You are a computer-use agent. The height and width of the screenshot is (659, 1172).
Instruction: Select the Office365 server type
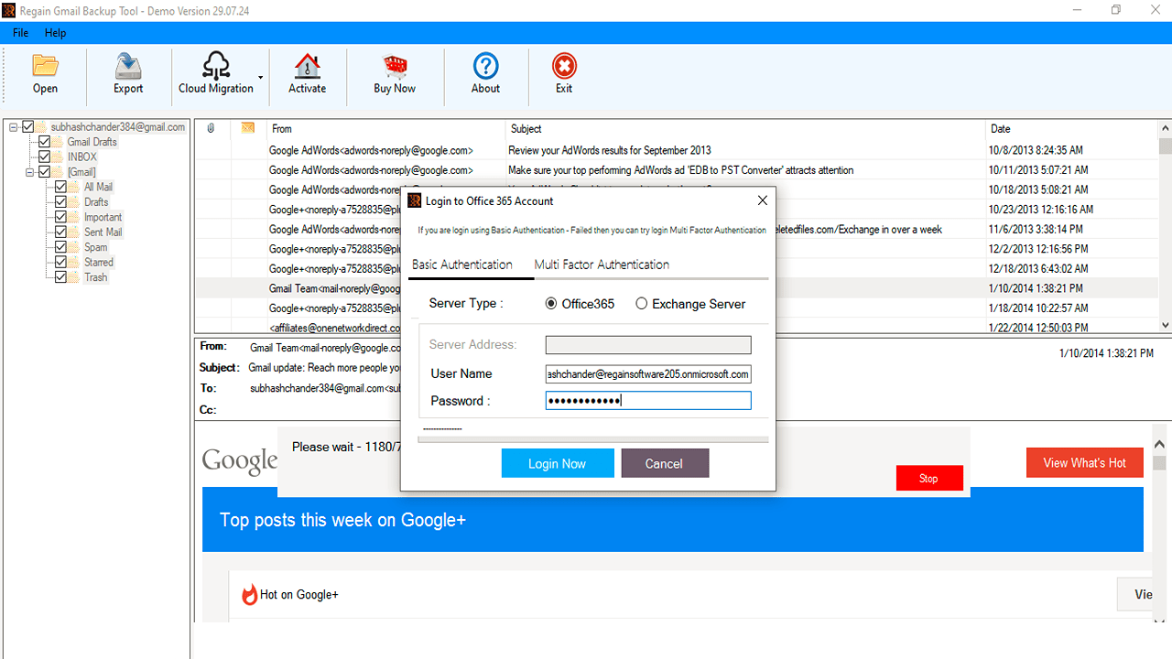tap(550, 303)
